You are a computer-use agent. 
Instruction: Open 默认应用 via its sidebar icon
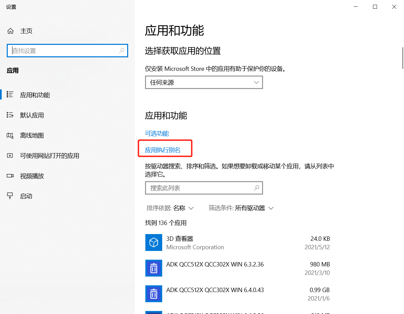tap(10, 115)
